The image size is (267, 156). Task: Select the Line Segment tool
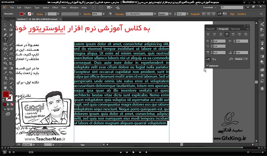pos(11,39)
